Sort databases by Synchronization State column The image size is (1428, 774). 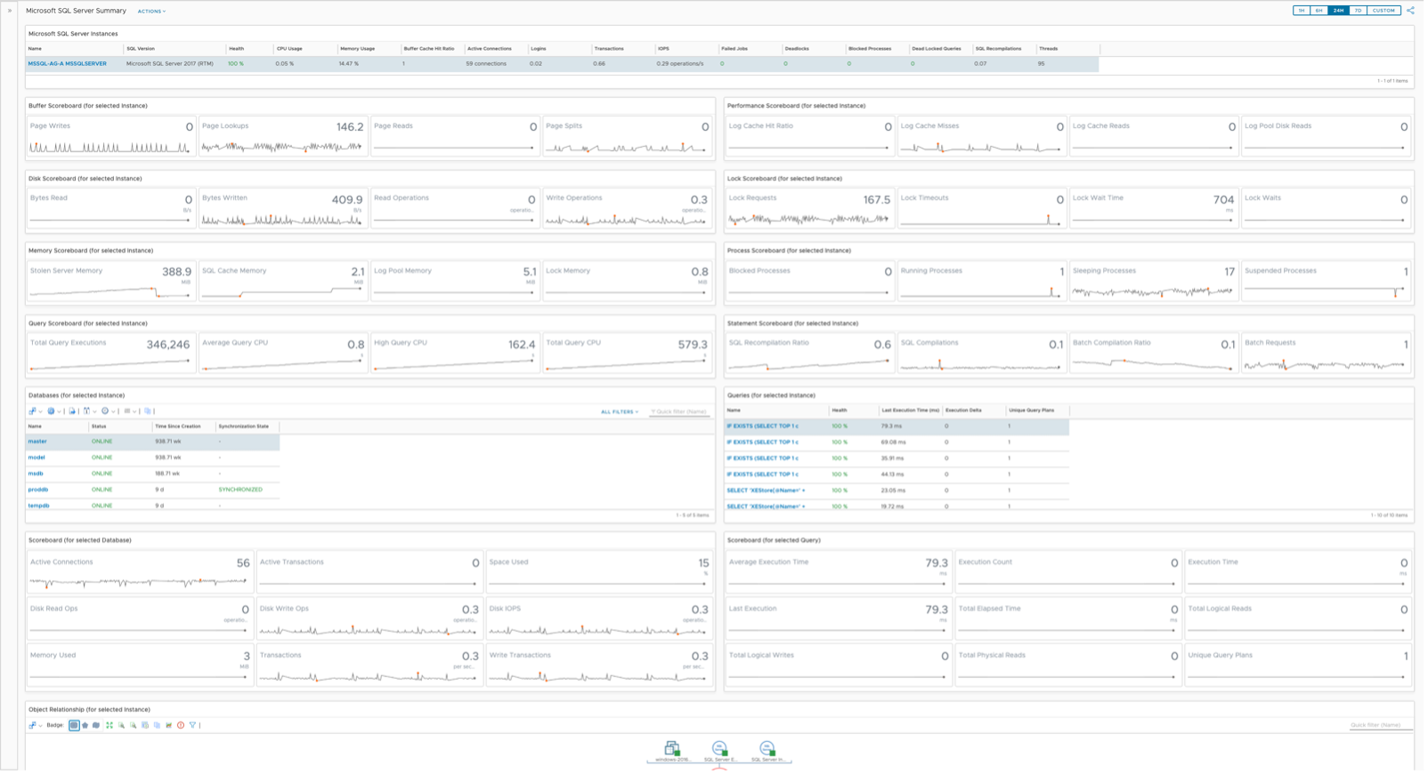[x=243, y=426]
